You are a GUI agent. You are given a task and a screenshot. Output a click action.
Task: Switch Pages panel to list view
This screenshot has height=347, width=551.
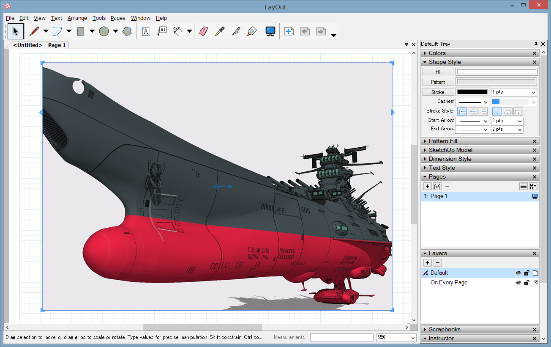524,186
